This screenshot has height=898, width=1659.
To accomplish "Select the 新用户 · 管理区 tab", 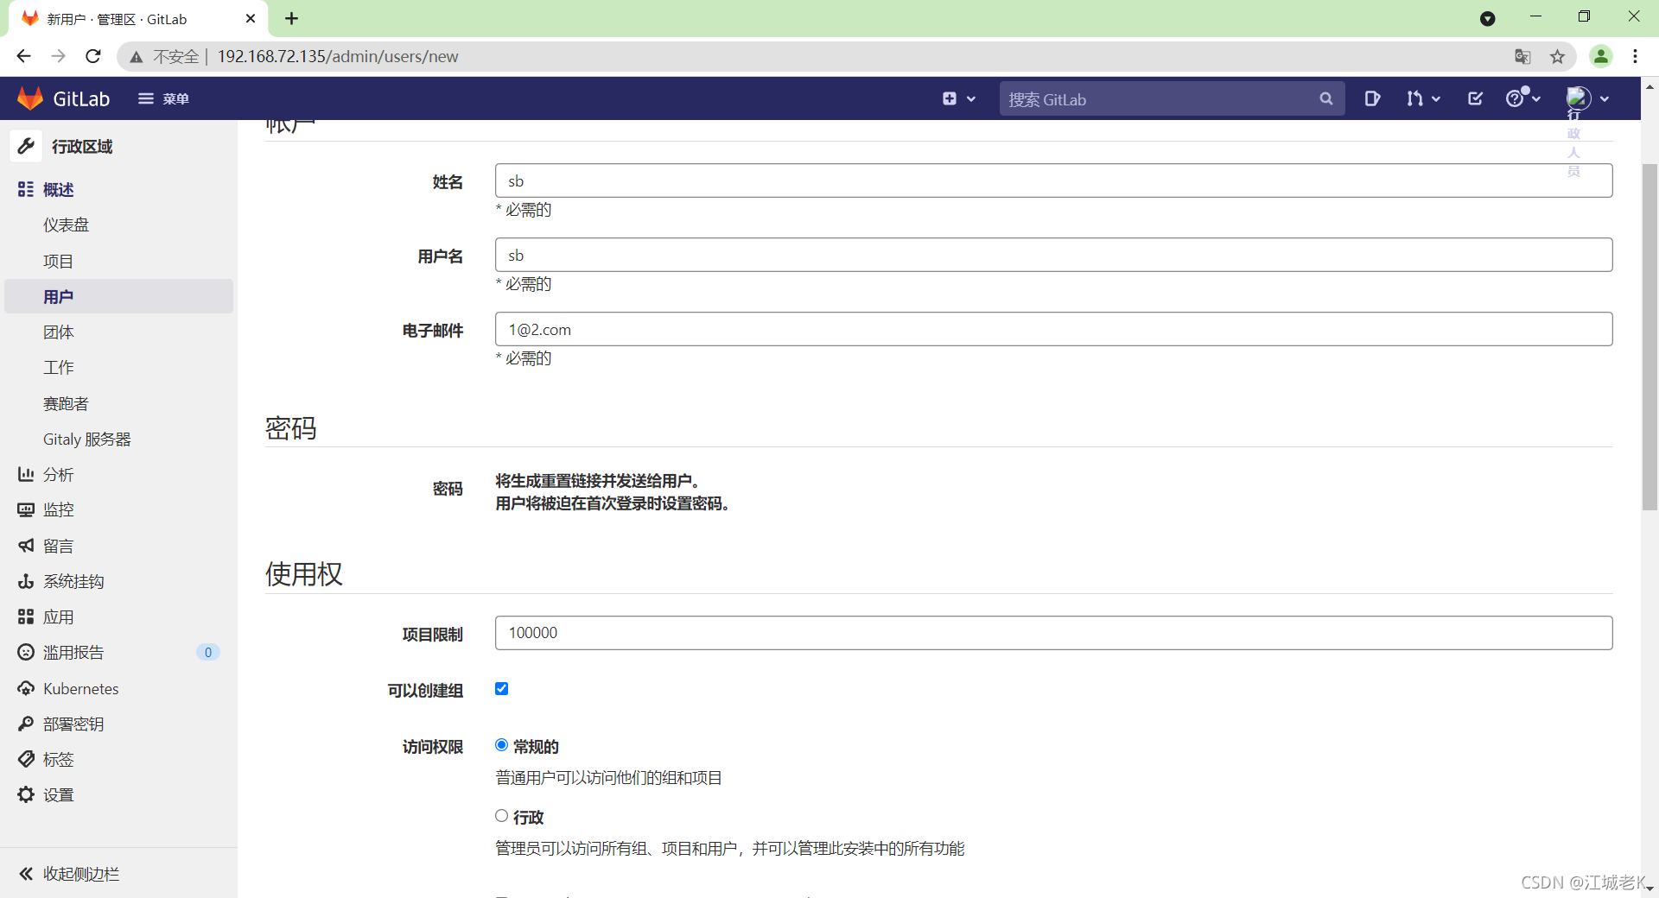I will 138,19.
